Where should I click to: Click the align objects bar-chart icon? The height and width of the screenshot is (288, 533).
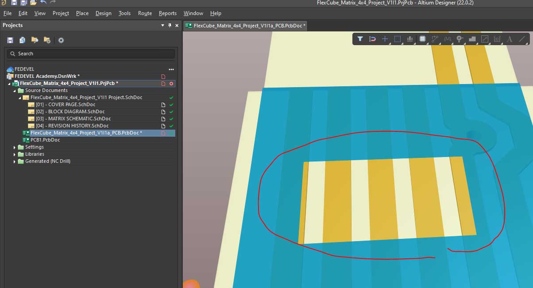tap(410, 39)
